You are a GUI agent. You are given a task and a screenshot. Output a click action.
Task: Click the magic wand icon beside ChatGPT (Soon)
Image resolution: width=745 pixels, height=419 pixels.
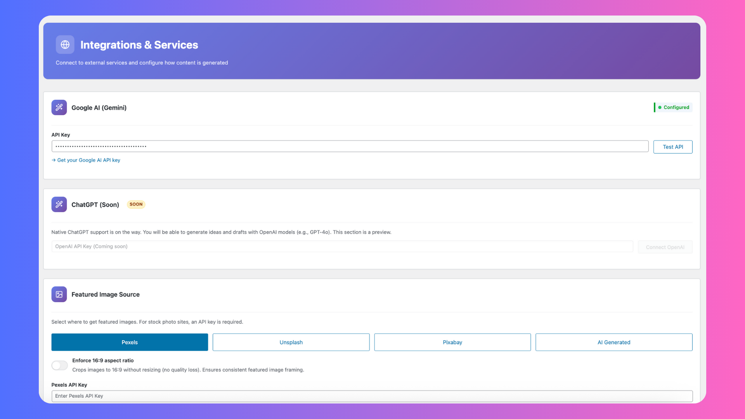[59, 204]
